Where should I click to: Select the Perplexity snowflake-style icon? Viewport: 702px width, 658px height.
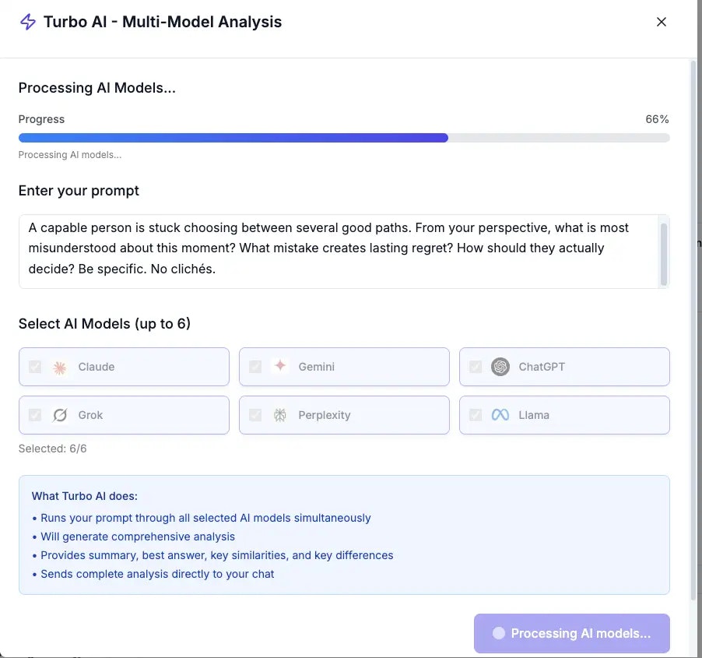[280, 415]
